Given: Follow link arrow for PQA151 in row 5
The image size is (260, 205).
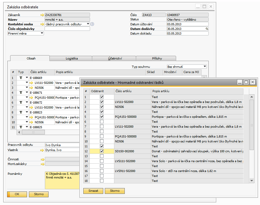Looking at the screenshot, I should [31, 98].
